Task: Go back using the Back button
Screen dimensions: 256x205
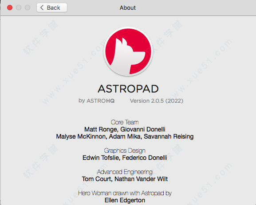Action: (x=52, y=8)
